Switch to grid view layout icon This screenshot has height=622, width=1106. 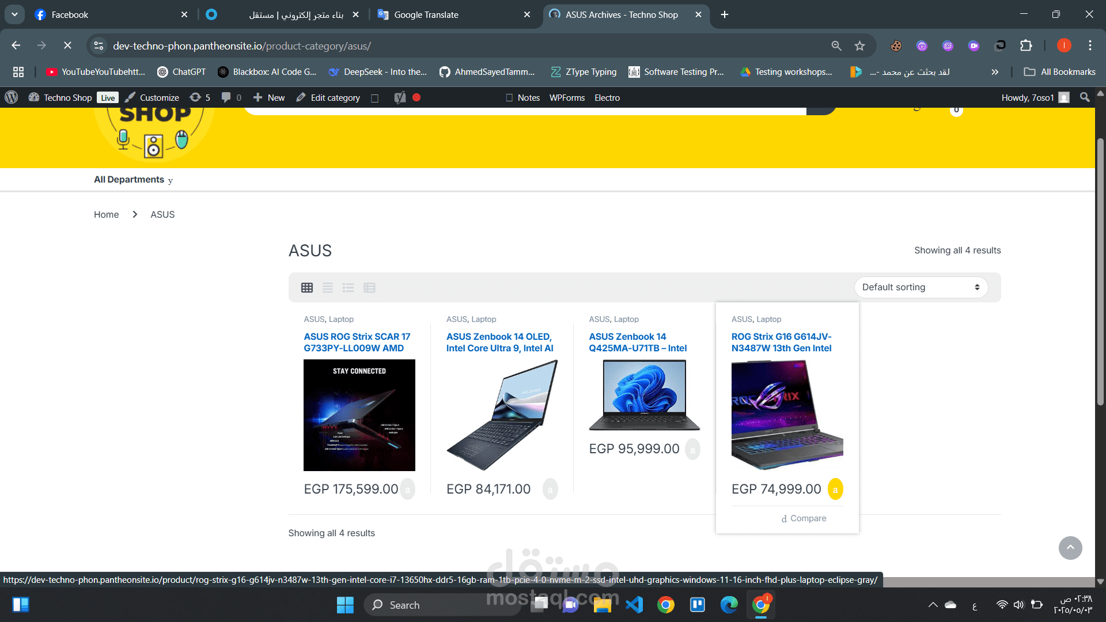[x=307, y=287]
